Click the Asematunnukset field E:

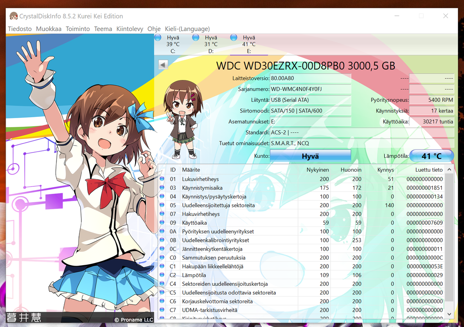(x=311, y=121)
